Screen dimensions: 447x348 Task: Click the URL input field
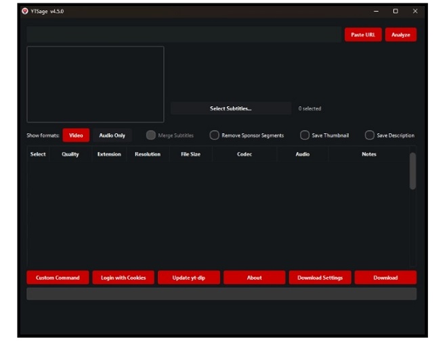[x=183, y=35]
